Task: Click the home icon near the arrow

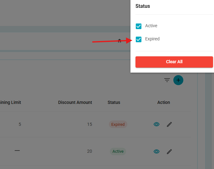Action: (120, 41)
